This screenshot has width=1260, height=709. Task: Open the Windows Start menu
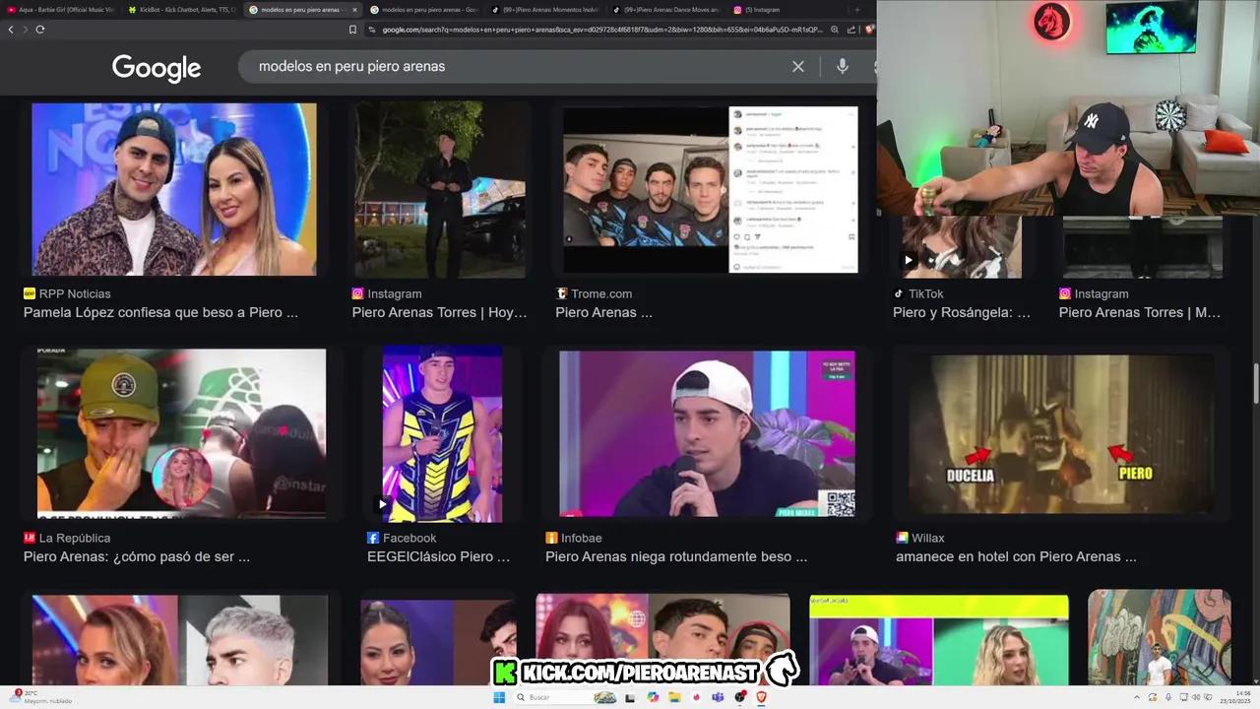click(499, 697)
